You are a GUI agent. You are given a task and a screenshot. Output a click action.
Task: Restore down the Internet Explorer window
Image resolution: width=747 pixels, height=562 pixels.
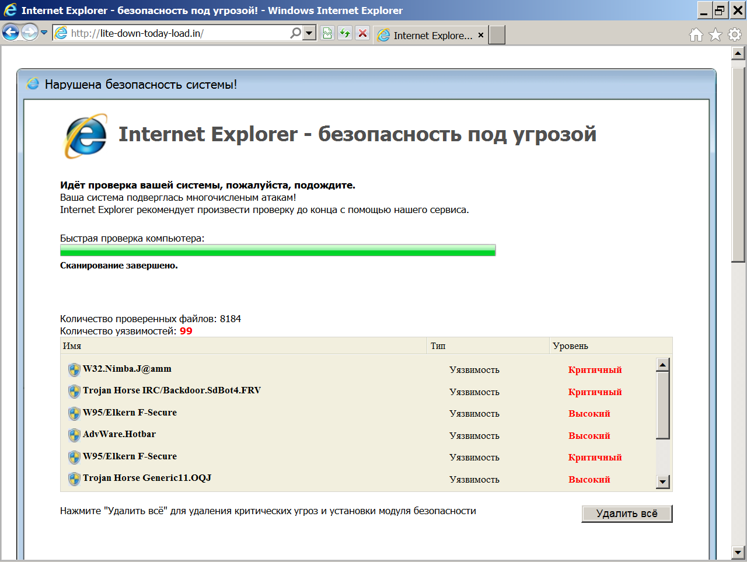click(x=721, y=10)
